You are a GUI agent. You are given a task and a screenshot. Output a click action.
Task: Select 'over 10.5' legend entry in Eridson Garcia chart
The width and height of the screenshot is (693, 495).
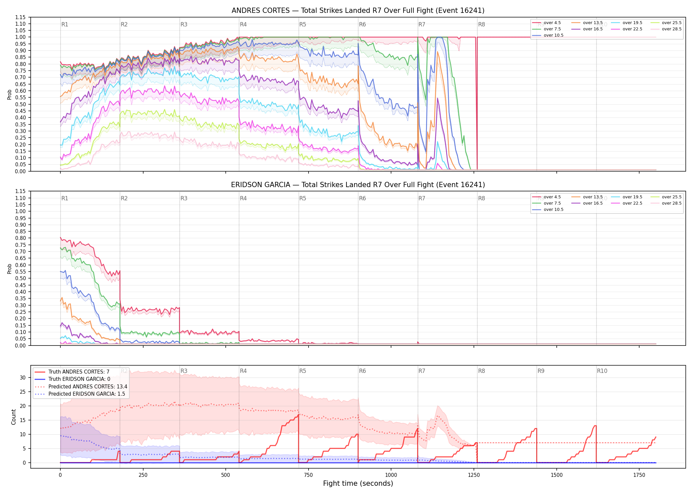(548, 210)
